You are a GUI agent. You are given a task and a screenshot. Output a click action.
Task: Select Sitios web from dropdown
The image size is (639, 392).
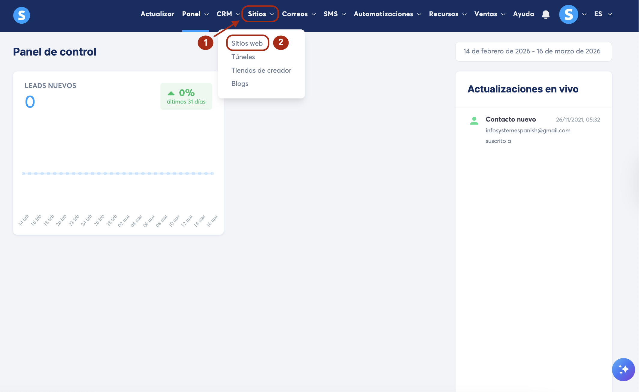pos(247,43)
